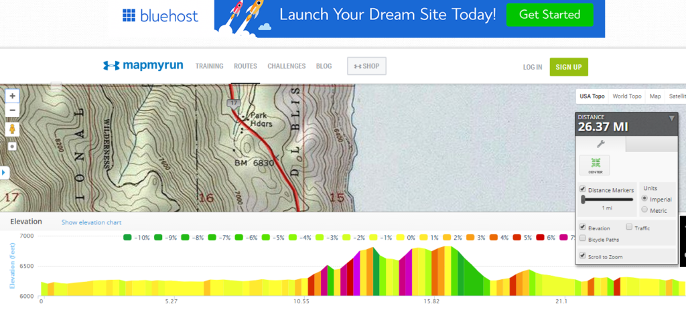Open the Training menu
686x312 pixels.
tap(209, 66)
